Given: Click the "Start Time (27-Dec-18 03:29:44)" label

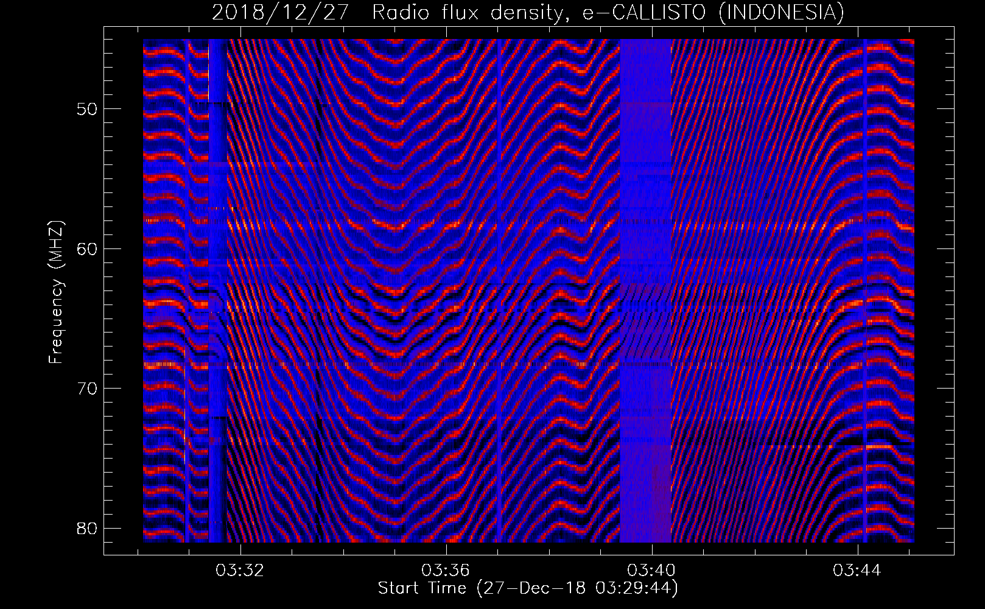Looking at the screenshot, I should point(528,588).
